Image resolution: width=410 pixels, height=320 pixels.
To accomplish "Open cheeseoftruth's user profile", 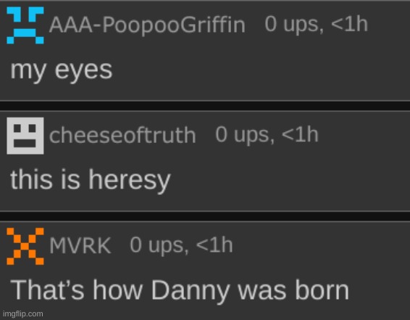I will coord(122,136).
